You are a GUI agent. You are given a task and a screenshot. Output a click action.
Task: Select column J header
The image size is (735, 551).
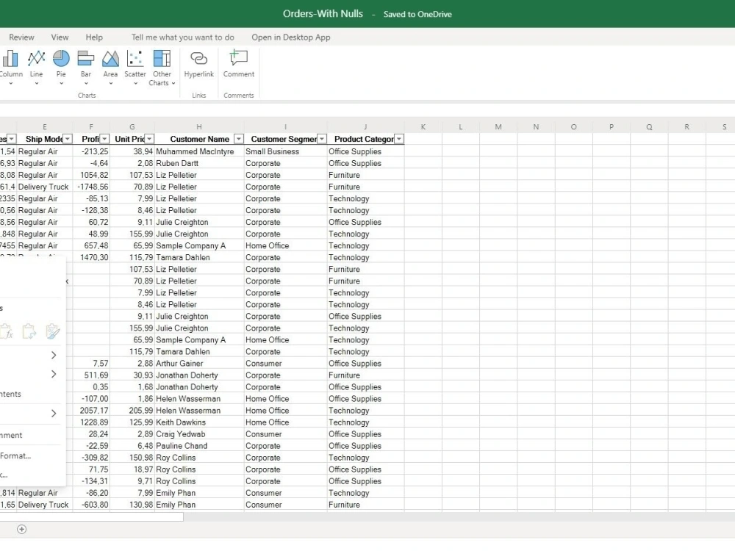365,127
